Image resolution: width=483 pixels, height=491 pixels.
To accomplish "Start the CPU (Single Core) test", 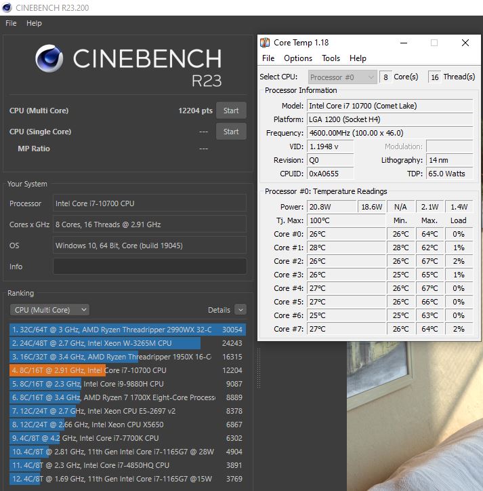I will click(x=231, y=132).
